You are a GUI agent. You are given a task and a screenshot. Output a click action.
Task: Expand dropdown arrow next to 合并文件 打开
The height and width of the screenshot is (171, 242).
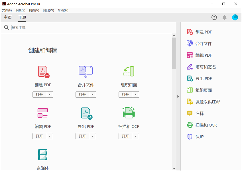[x=93, y=95]
